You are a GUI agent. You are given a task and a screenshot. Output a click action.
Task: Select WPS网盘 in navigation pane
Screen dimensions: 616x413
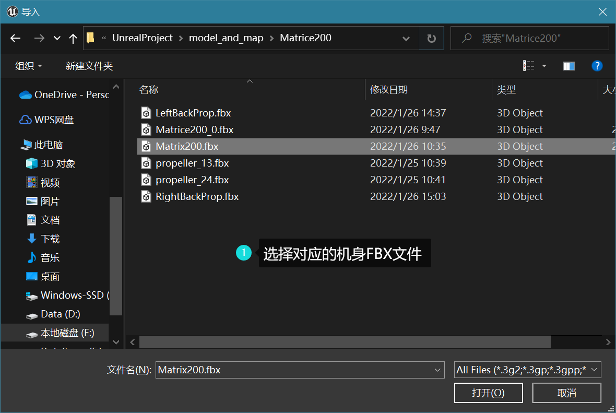pyautogui.click(x=47, y=120)
